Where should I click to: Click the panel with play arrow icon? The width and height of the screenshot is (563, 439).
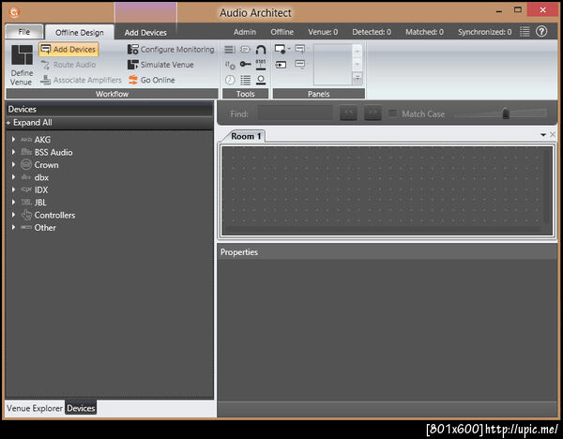[281, 65]
